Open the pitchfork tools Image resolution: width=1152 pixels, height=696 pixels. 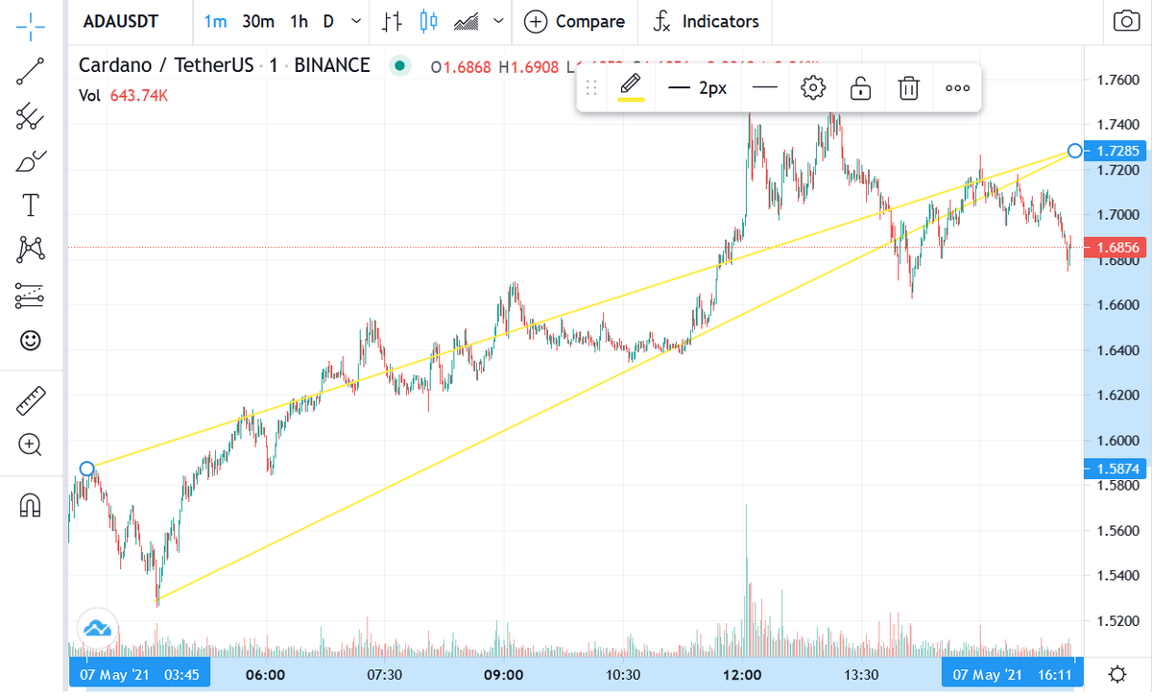pos(31,116)
